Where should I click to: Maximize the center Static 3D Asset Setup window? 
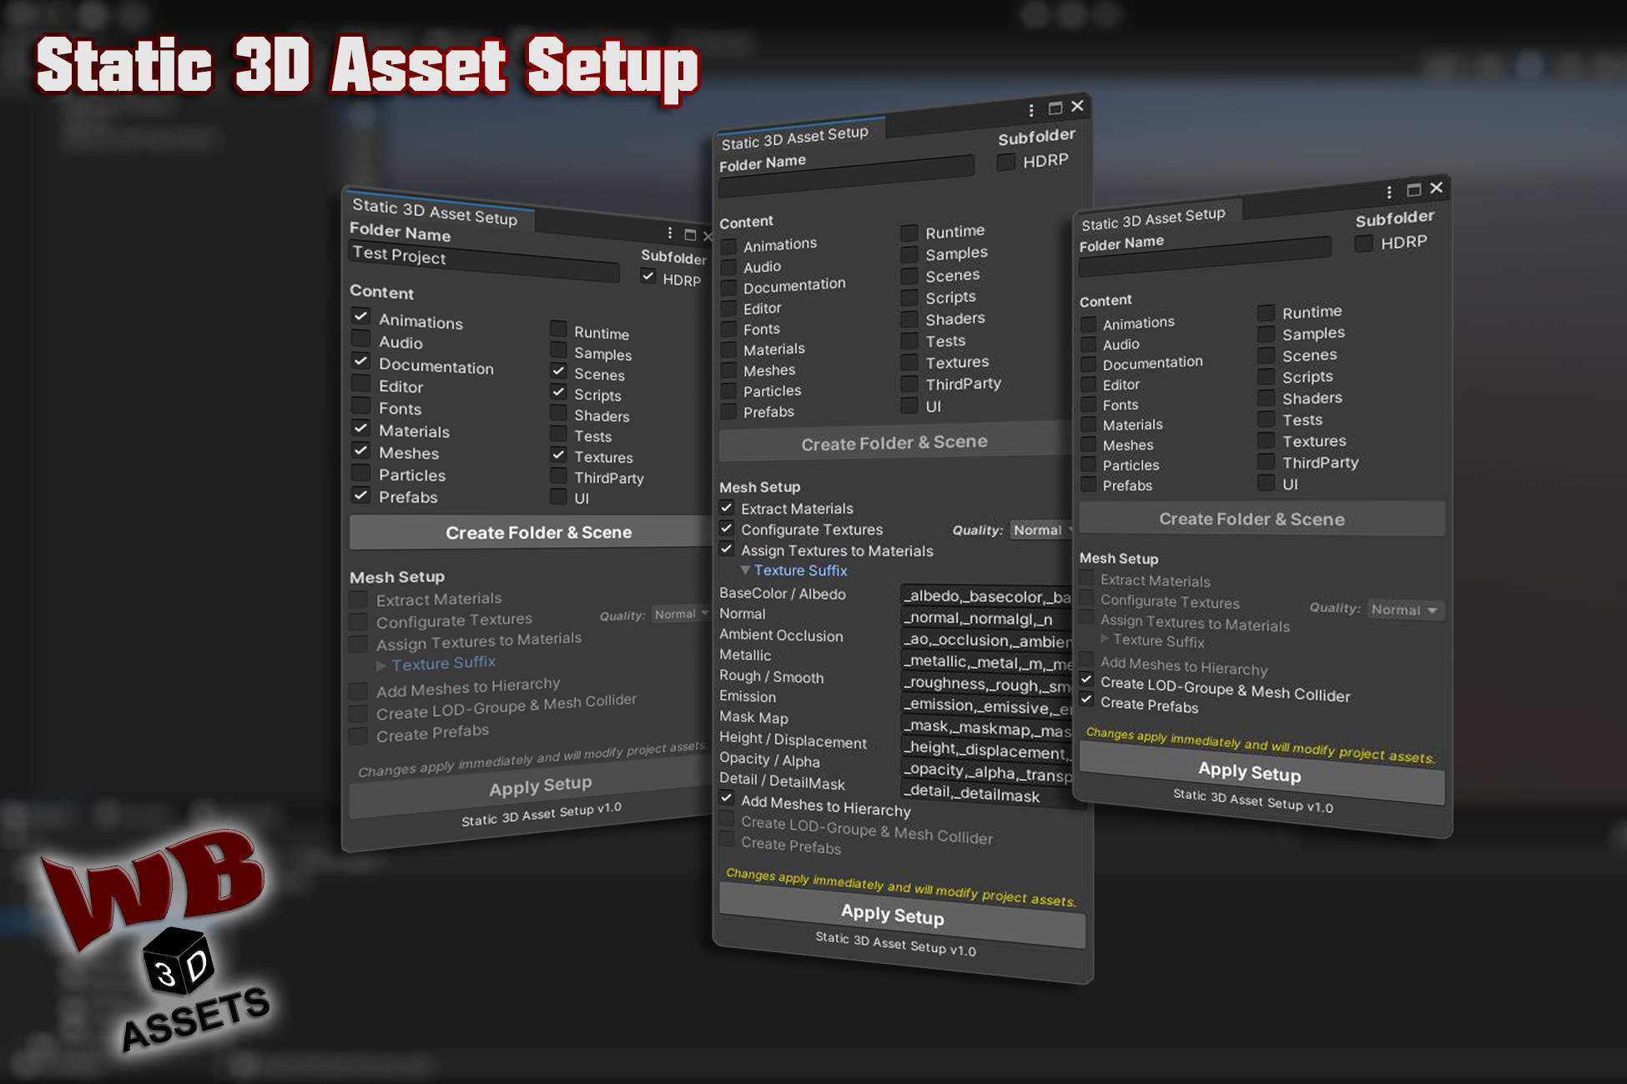tap(1054, 107)
